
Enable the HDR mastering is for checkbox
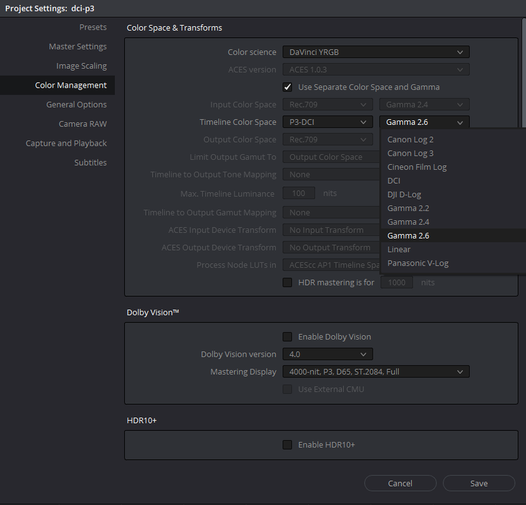click(288, 282)
